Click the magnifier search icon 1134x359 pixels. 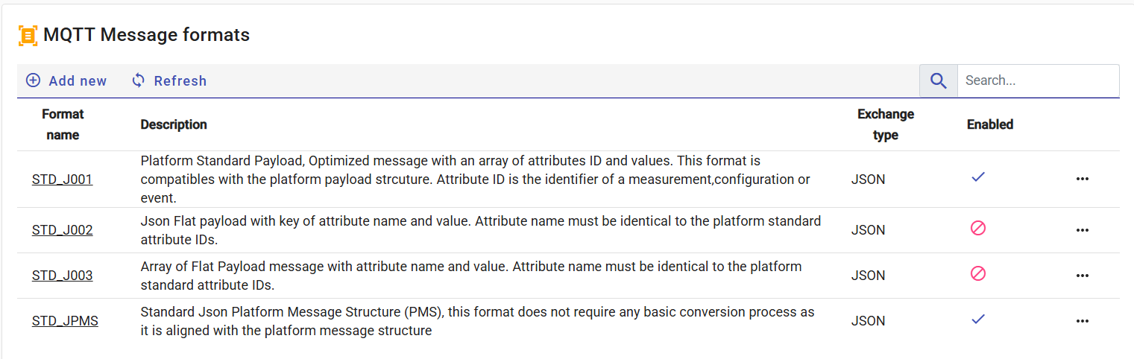[x=938, y=81]
